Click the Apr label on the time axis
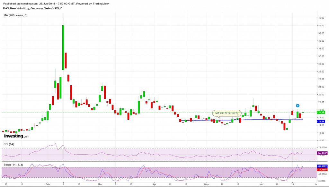Image resolution: width=329 pixels, height=187 pixels. pyautogui.click(x=154, y=185)
